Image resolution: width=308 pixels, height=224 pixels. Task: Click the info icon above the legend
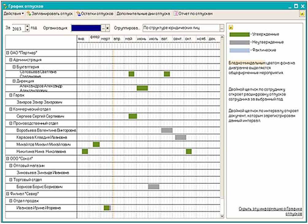(x=231, y=28)
